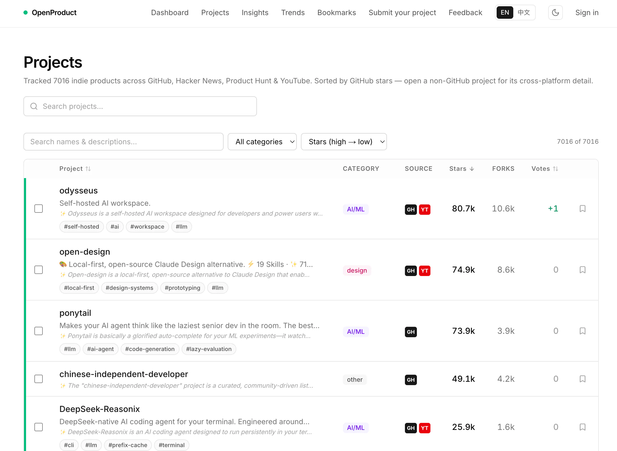Bookmark the chinese-independent-developer project
Image resolution: width=617 pixels, height=451 pixels.
point(582,379)
